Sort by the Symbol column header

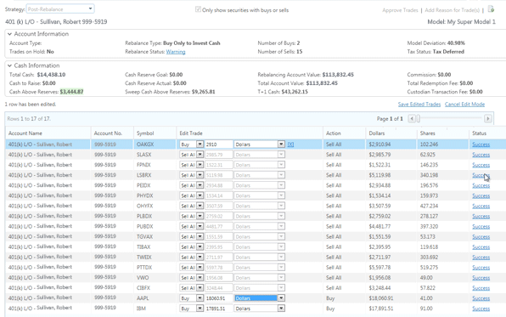[x=155, y=133]
